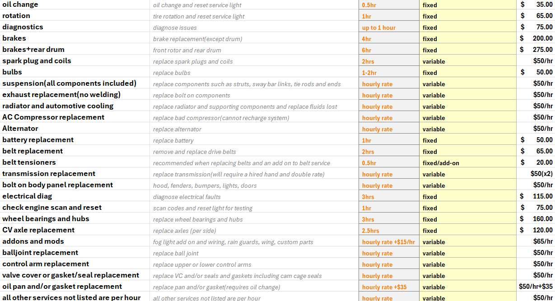
Task: Select the "AC Compressor replacement" cell
Action: [x=75, y=117]
